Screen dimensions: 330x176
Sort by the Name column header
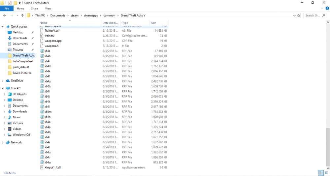pyautogui.click(x=70, y=23)
